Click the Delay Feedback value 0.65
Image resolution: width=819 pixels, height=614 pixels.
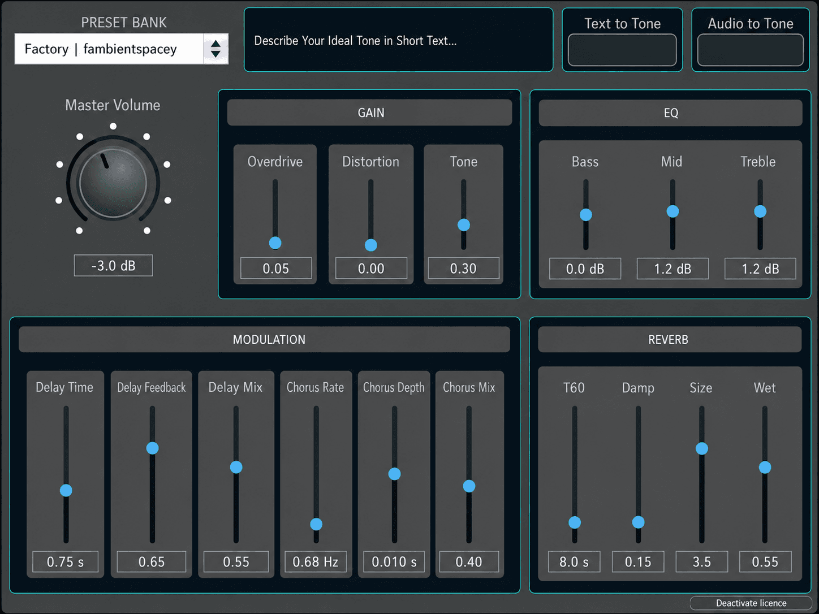pos(152,562)
